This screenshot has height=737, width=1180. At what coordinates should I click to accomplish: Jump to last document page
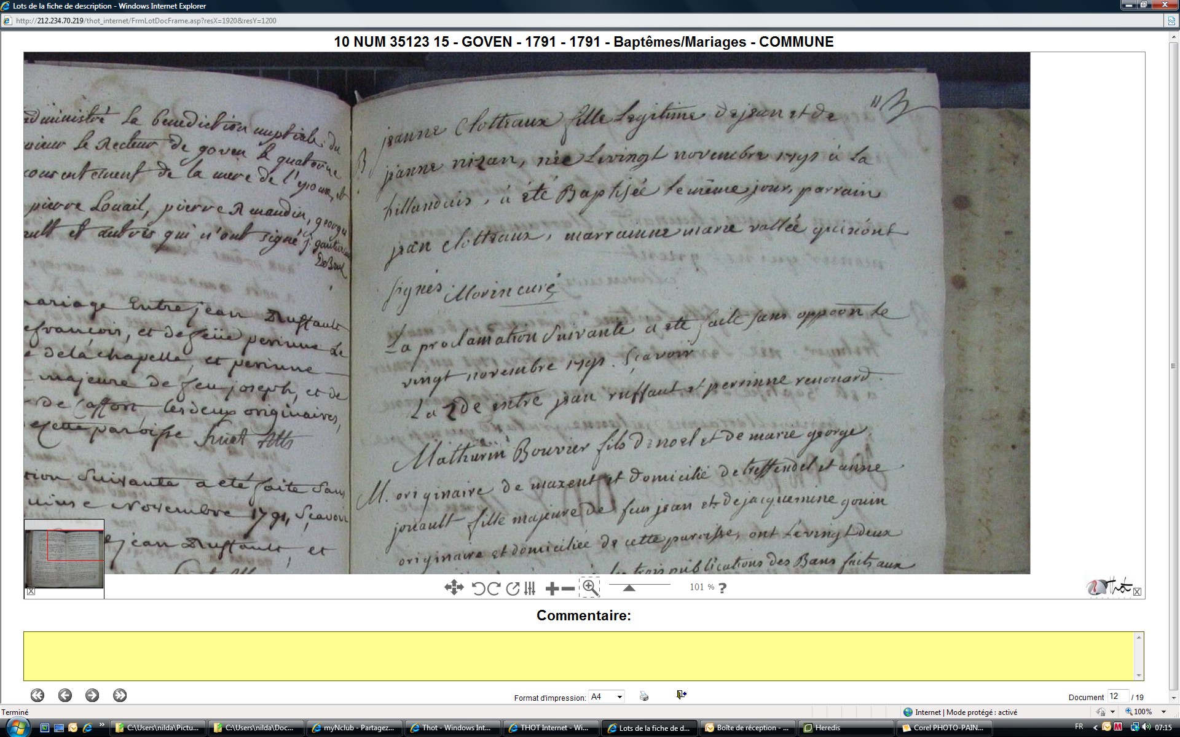click(120, 695)
